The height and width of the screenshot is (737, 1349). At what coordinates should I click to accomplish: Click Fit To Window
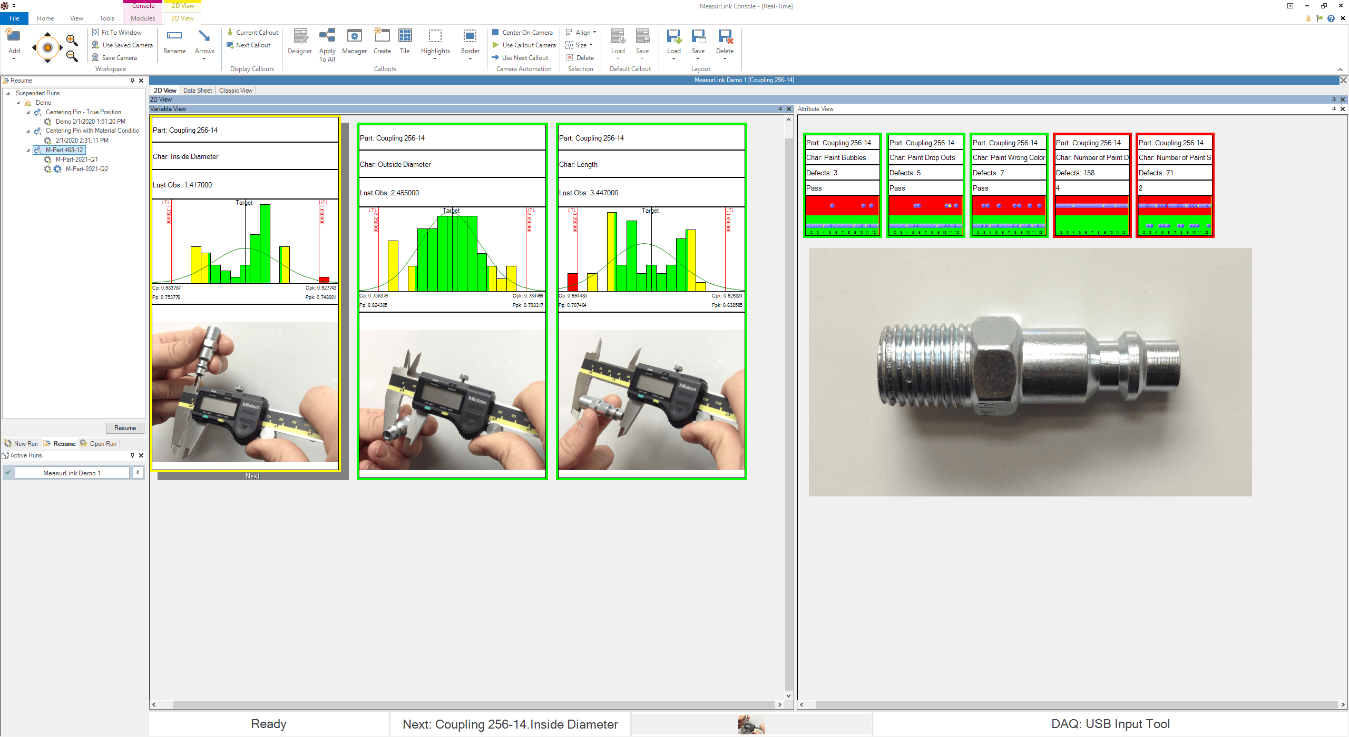[x=116, y=32]
